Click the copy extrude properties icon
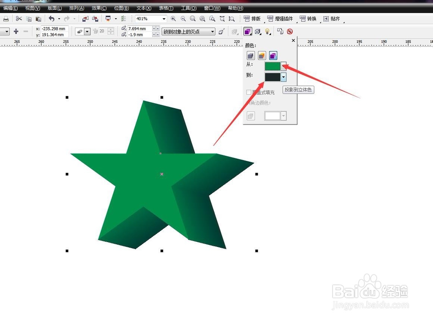Viewport: 433px width, 320px height. 281,32
